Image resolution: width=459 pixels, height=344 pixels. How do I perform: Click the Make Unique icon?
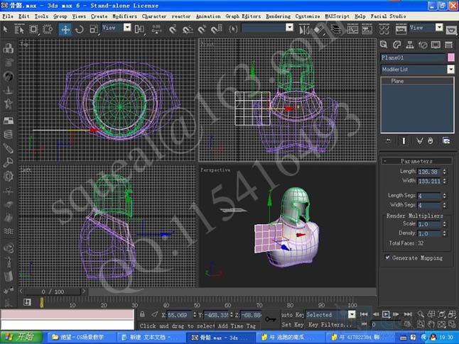(x=419, y=141)
